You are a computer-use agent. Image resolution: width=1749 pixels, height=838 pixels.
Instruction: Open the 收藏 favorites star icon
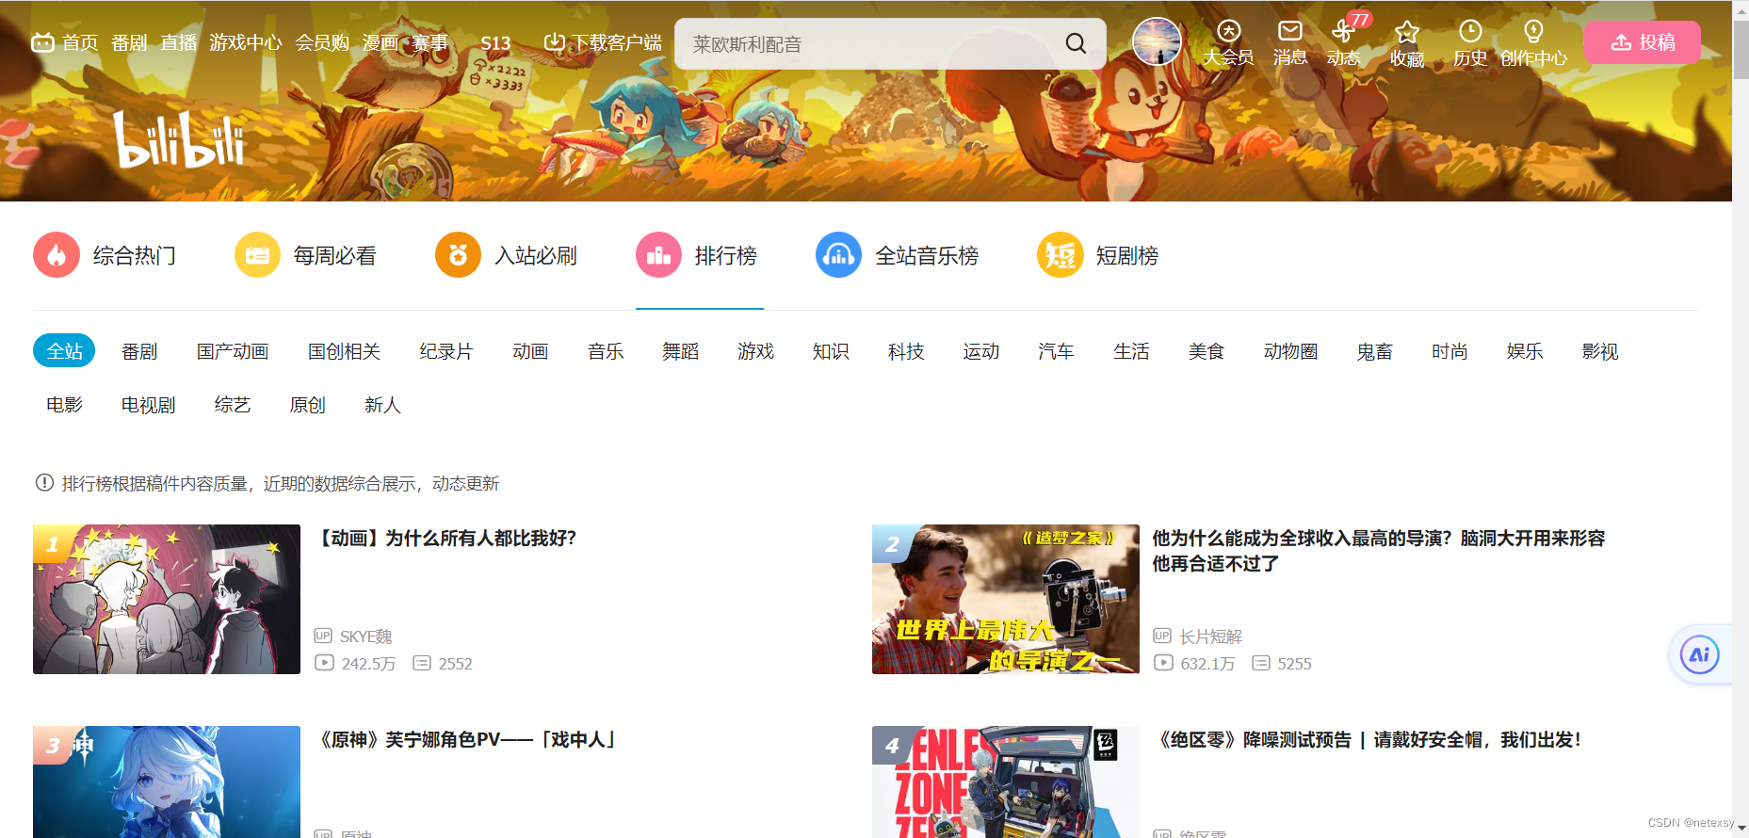tap(1407, 33)
